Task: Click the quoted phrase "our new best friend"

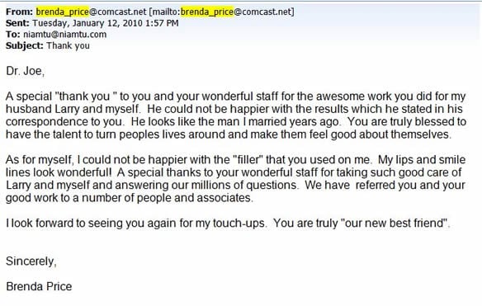Action: pyautogui.click(x=395, y=224)
